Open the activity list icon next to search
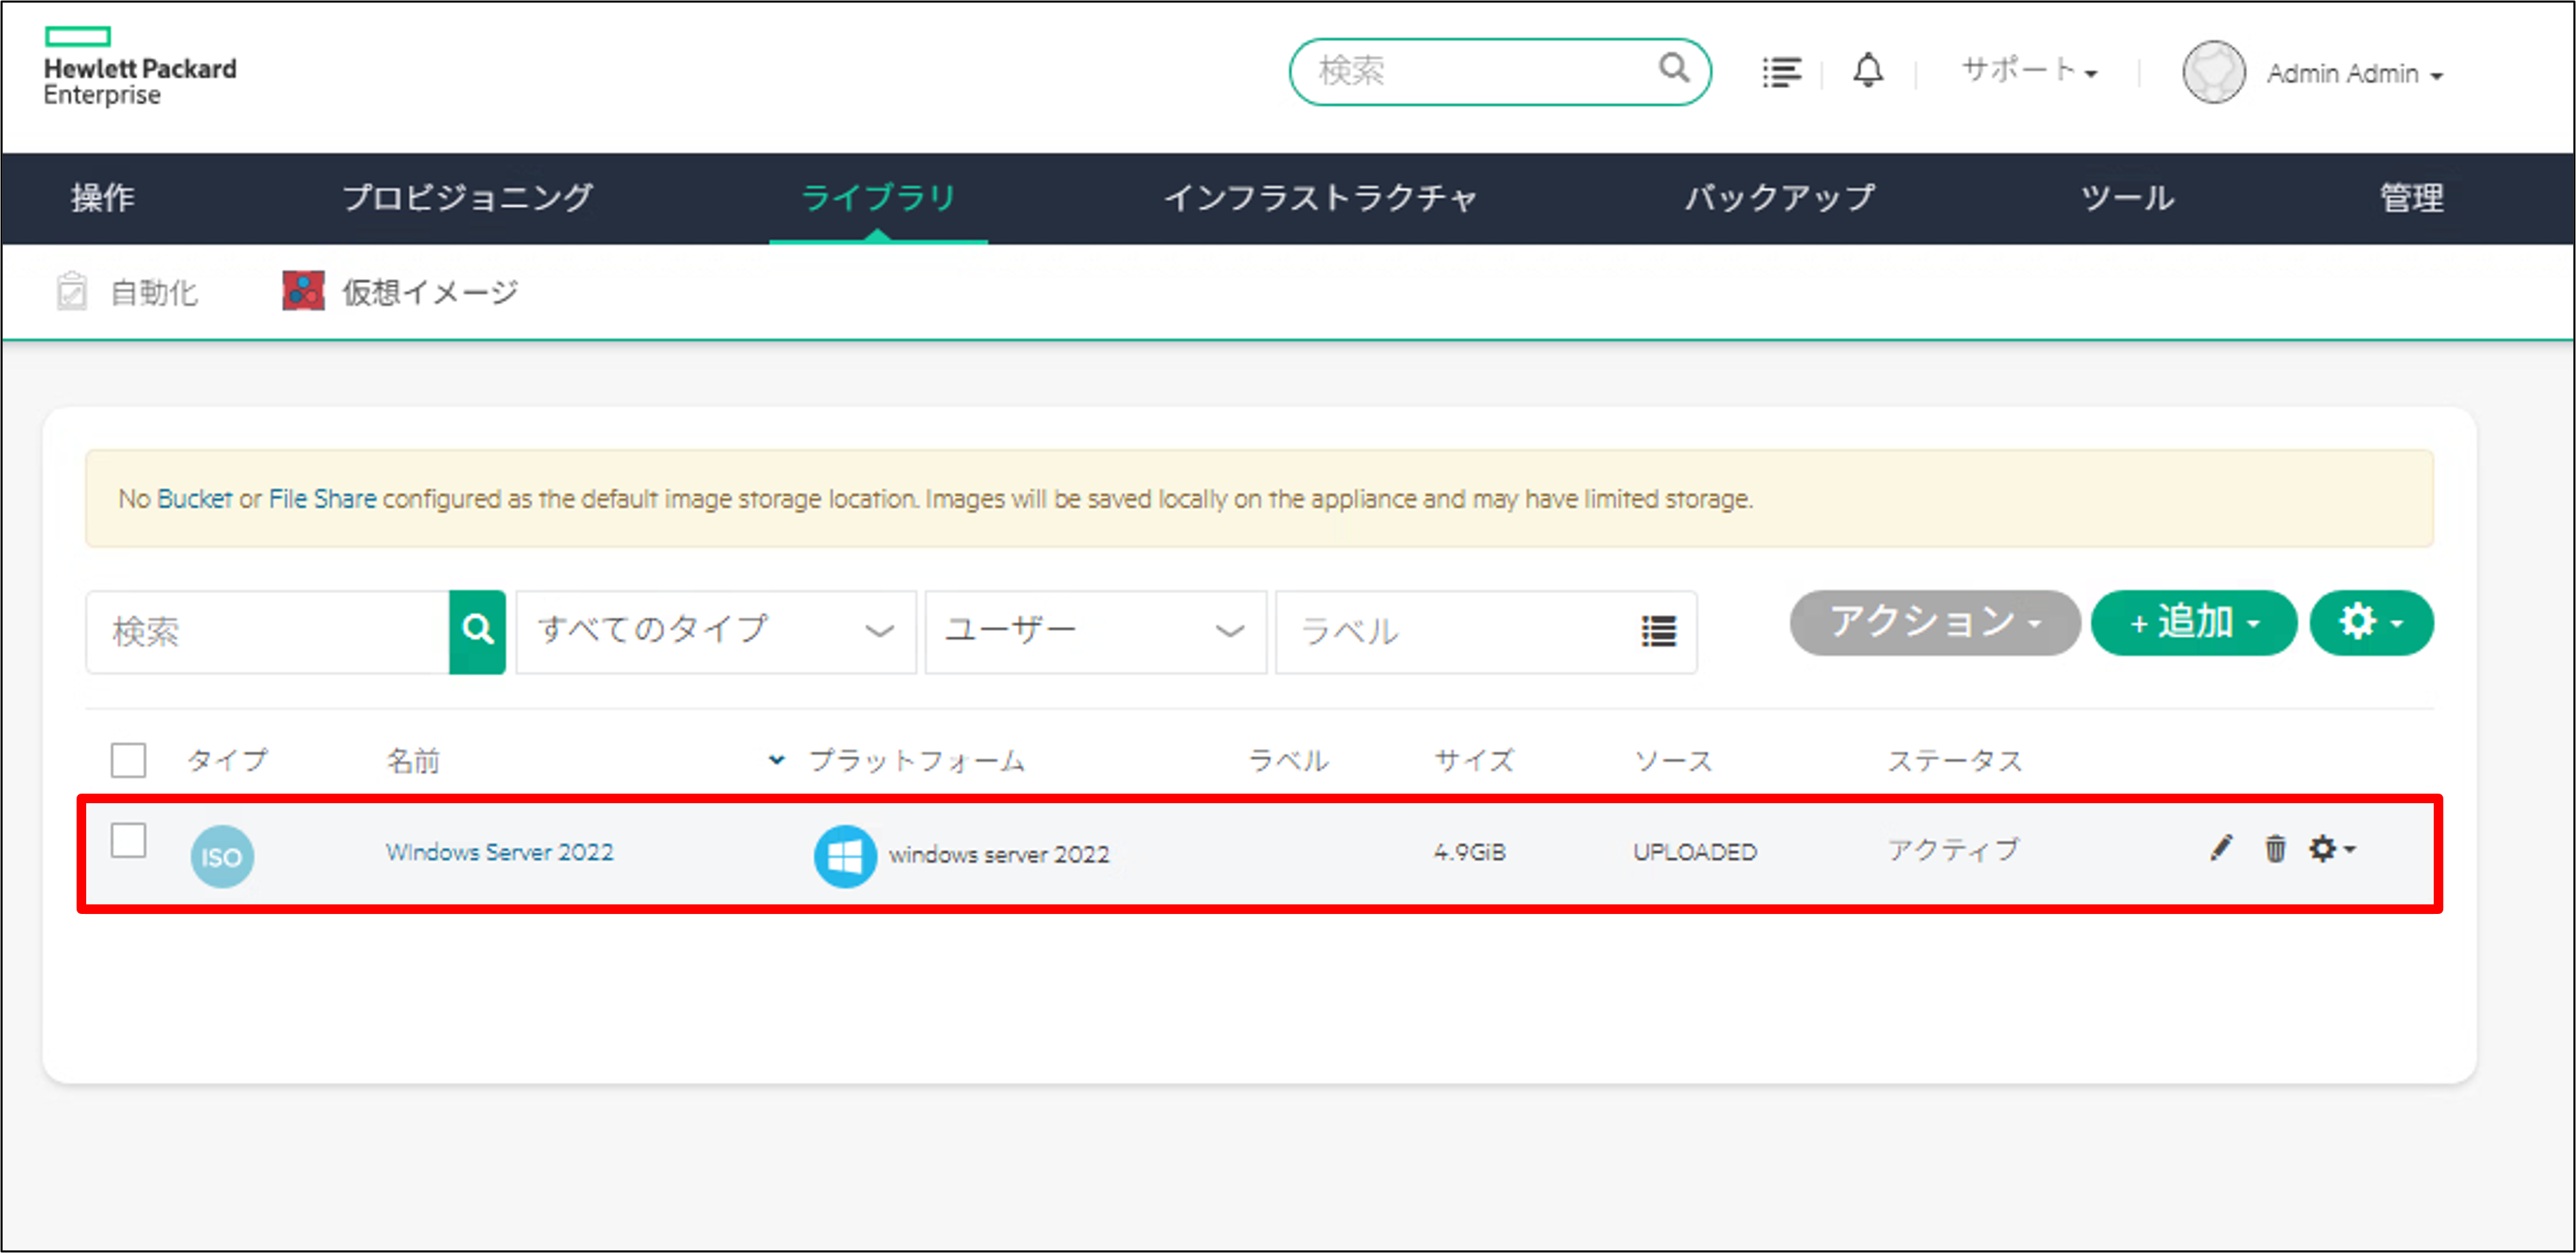2576x1253 pixels. [1781, 70]
